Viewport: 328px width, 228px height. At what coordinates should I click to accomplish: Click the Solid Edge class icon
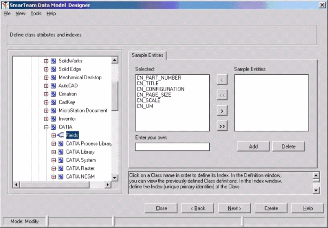coord(53,69)
